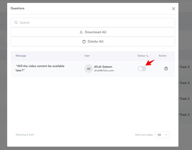The height and width of the screenshot is (150, 192).
Task: Click the afrah@vfairs.com email address
Action: click(104, 70)
